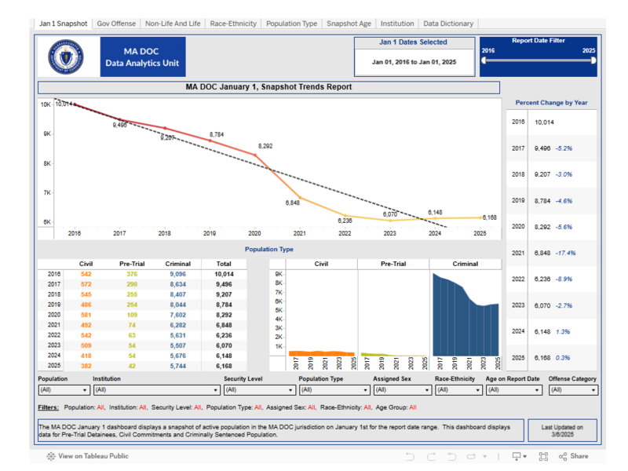This screenshot has width=628, height=471.
Task: Click the Report Date Filter slider
Action: coord(538,60)
